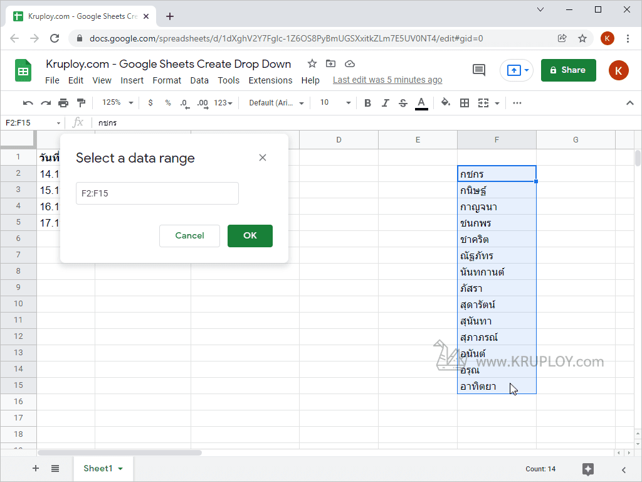
Task: Click the browser address bar URL
Action: 286,38
